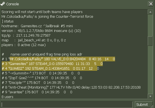155x108 pixels.
Task: Click the scrollbar track below the thumb
Action: pyautogui.click(x=150, y=70)
